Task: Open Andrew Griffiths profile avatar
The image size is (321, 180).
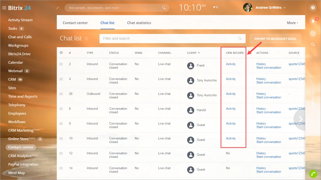Action: point(248,8)
